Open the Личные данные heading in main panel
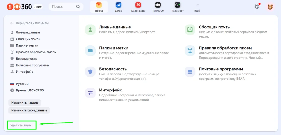 (115, 27)
